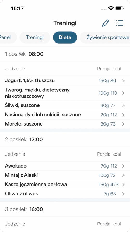This screenshot has height=232, width=130.
Task: Tap the Wi-Fi status icon
Action: [111, 8]
